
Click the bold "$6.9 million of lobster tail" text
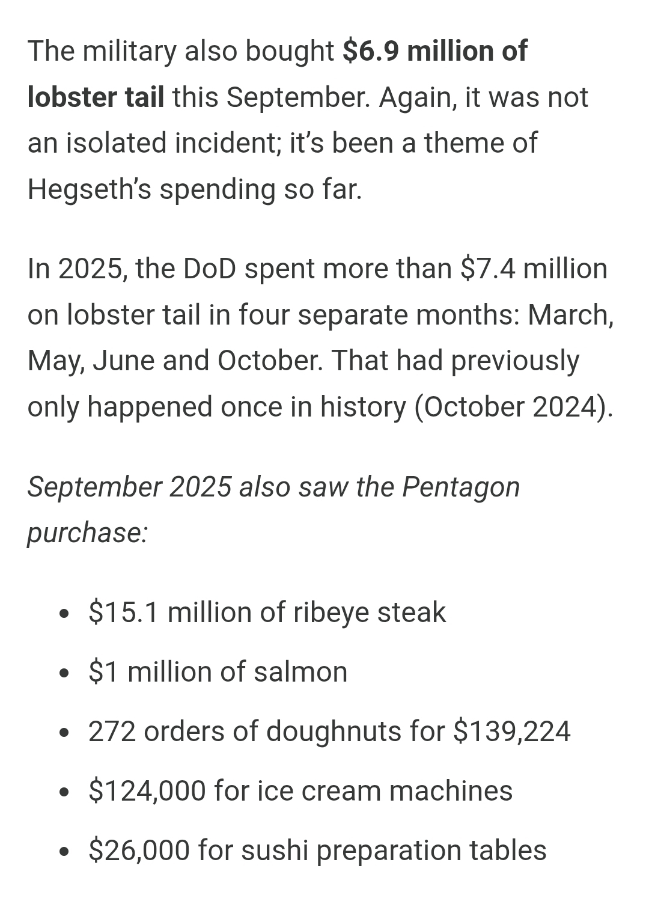434,51
